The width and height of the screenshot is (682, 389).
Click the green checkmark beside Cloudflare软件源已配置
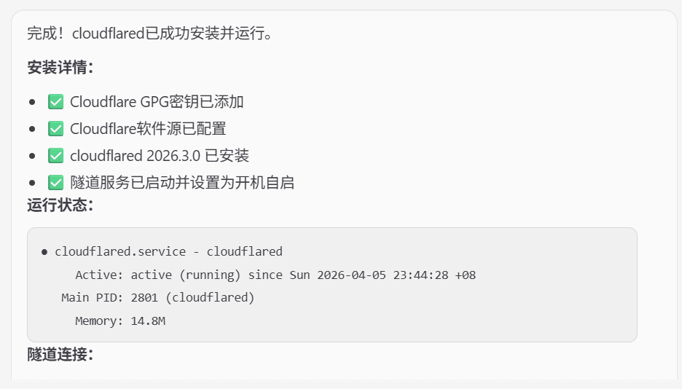click(x=55, y=129)
